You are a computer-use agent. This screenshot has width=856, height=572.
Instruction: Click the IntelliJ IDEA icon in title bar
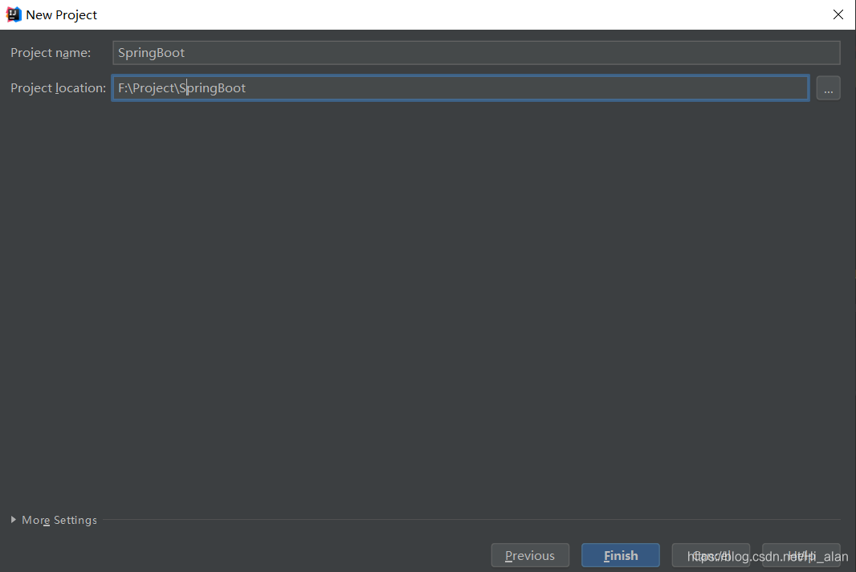tap(13, 14)
